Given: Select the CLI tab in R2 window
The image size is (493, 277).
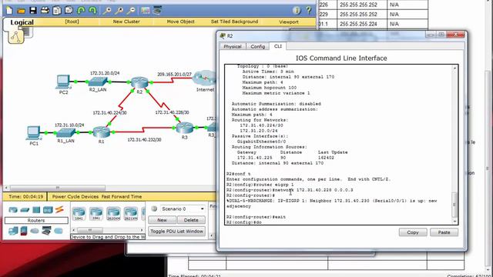Looking at the screenshot, I should click(278, 46).
